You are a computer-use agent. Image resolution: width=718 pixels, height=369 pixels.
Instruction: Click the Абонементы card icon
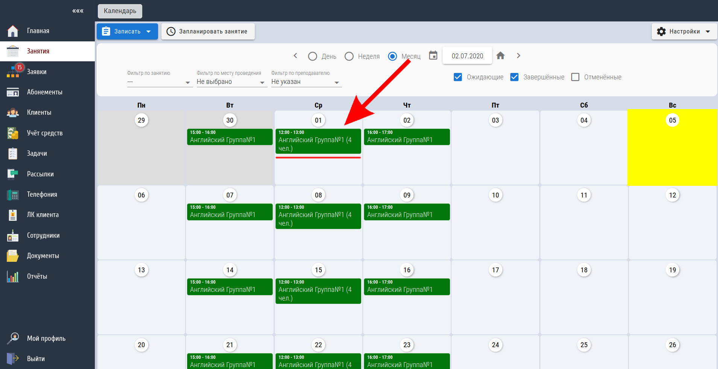point(13,92)
